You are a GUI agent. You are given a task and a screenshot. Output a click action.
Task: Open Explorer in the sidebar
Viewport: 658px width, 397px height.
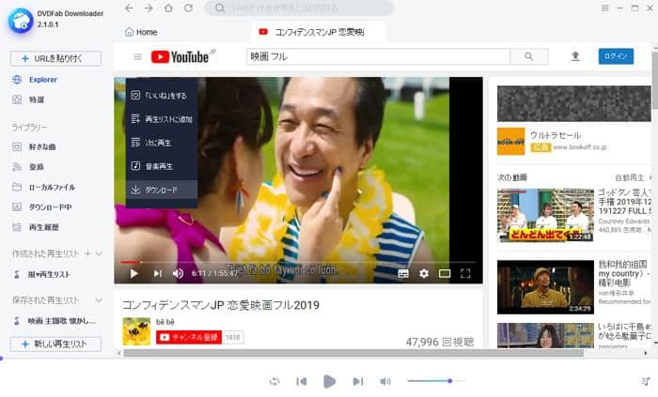[x=36, y=80]
